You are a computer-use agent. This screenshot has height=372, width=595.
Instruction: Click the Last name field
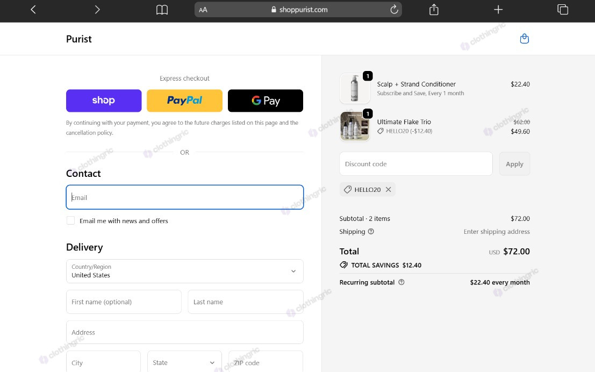coord(246,302)
